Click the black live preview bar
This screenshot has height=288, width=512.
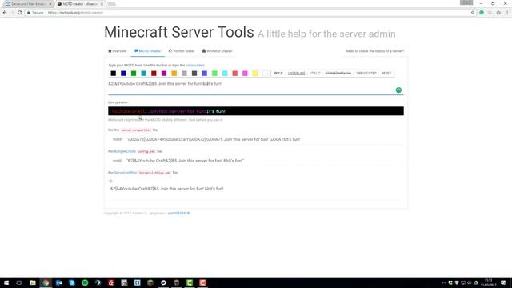tap(256, 111)
